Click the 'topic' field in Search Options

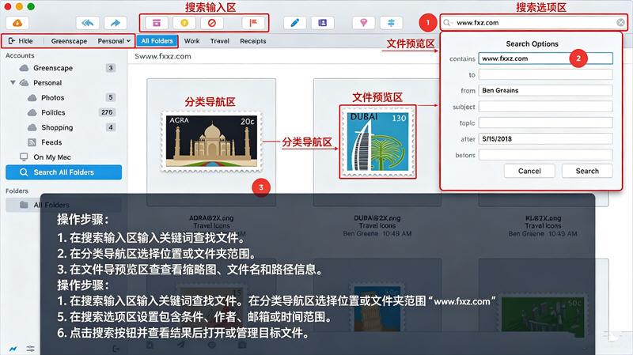pos(546,123)
